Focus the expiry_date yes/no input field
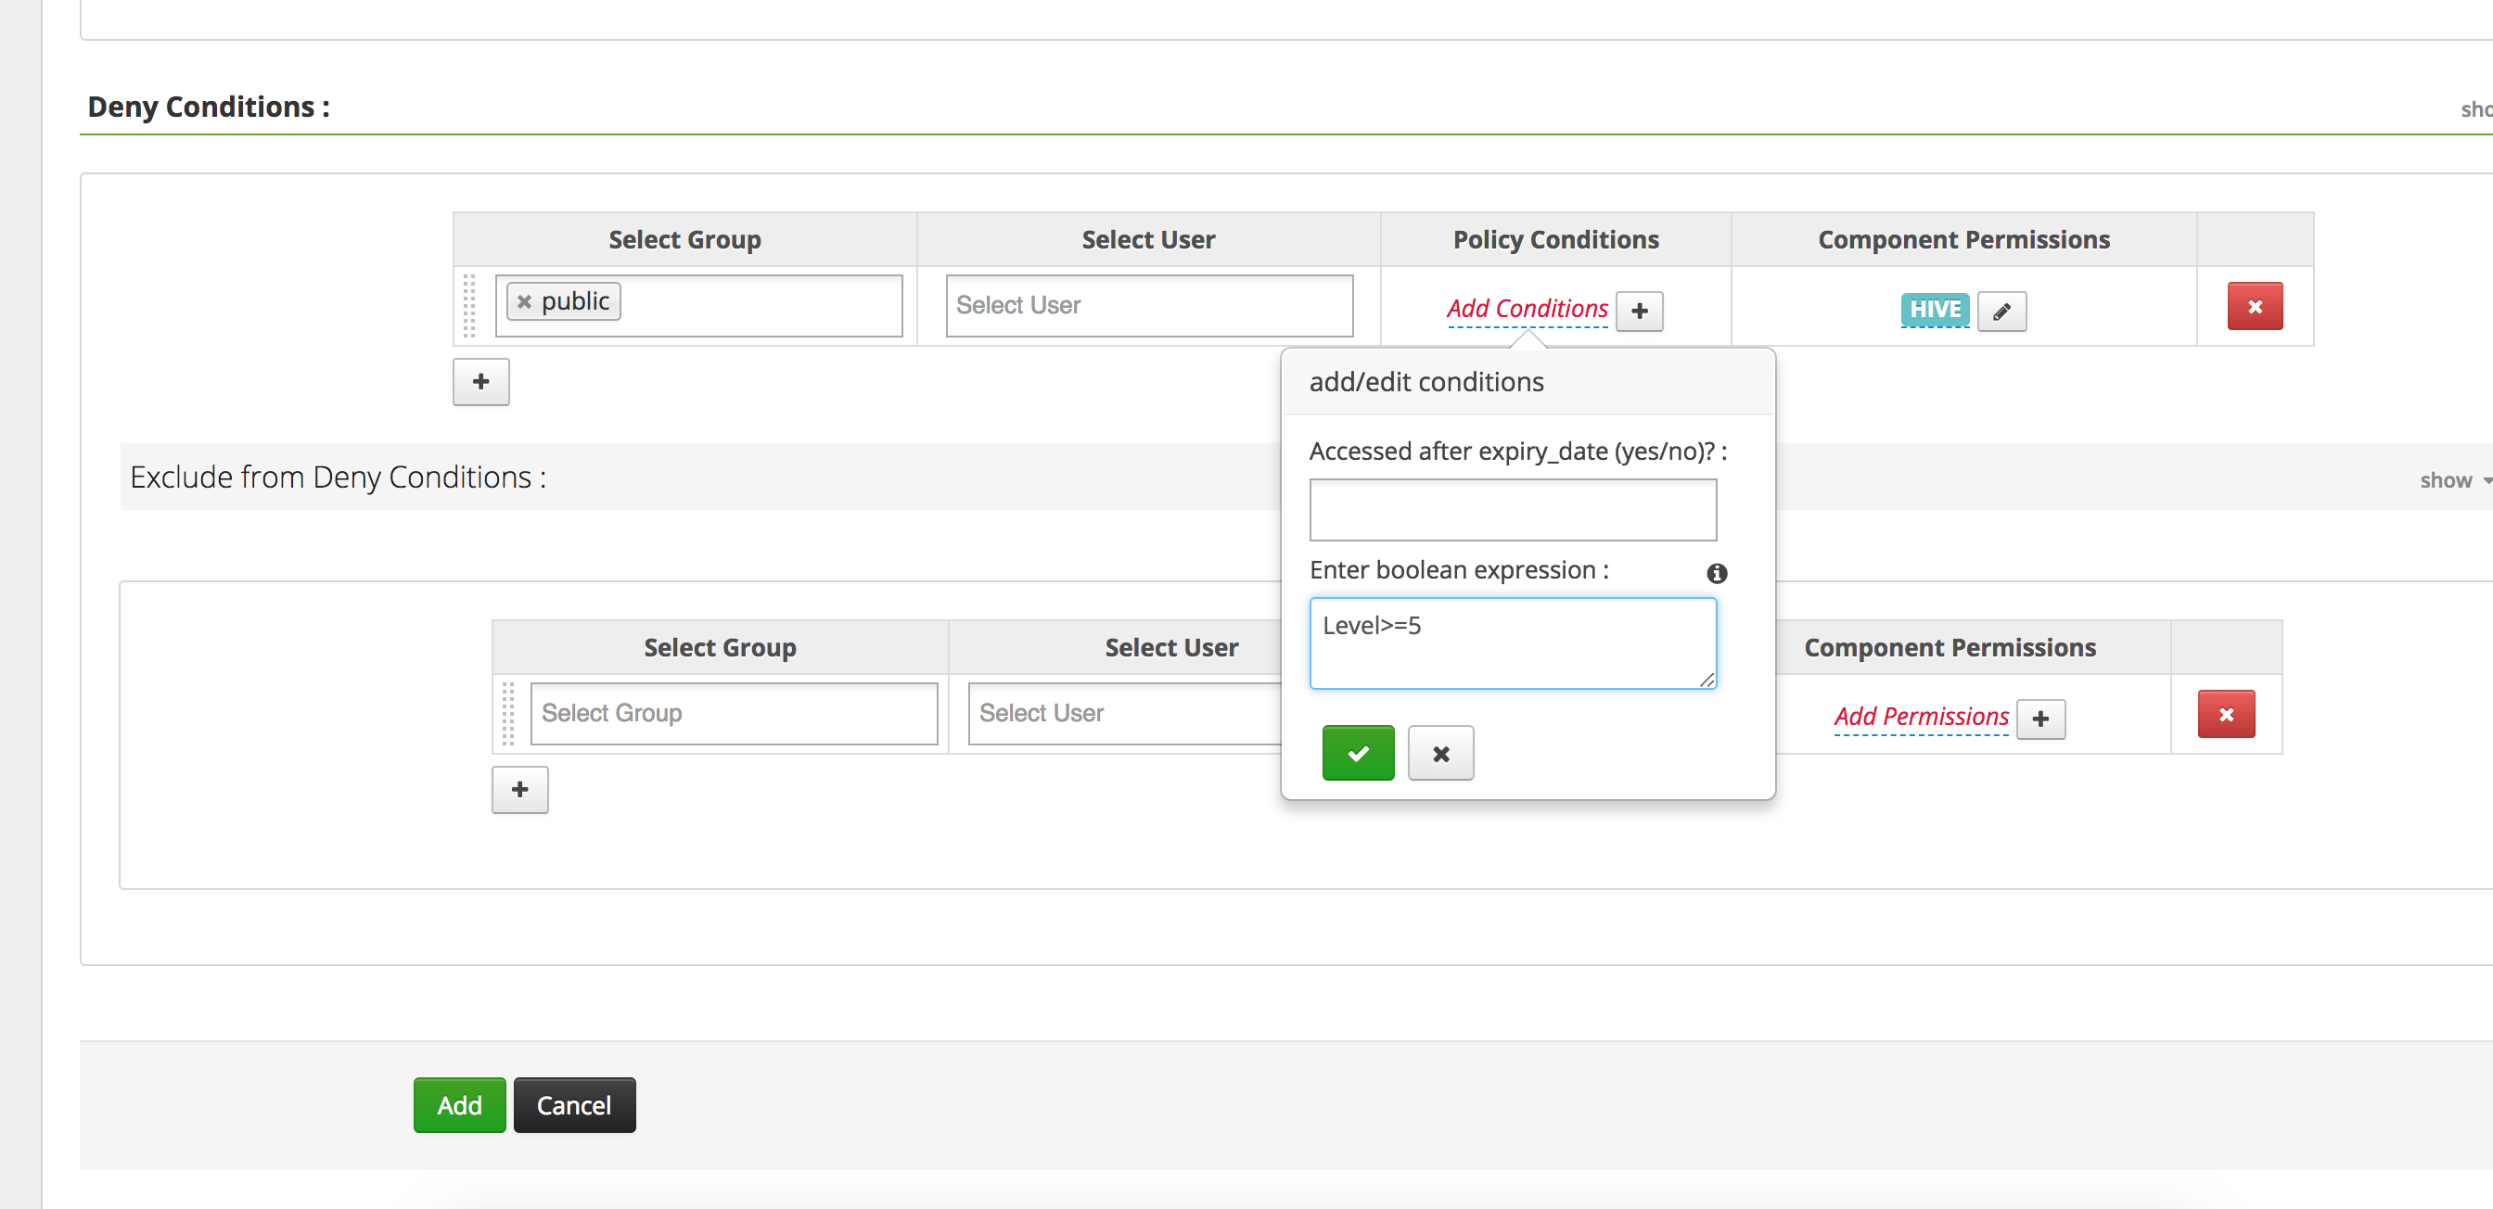The image size is (2493, 1209). pyautogui.click(x=1512, y=510)
